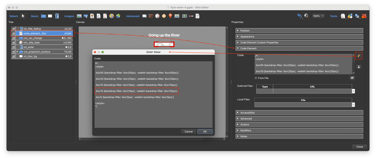Expand Code Element Custom Properties section
The image size is (376, 159).
pyautogui.click(x=299, y=42)
